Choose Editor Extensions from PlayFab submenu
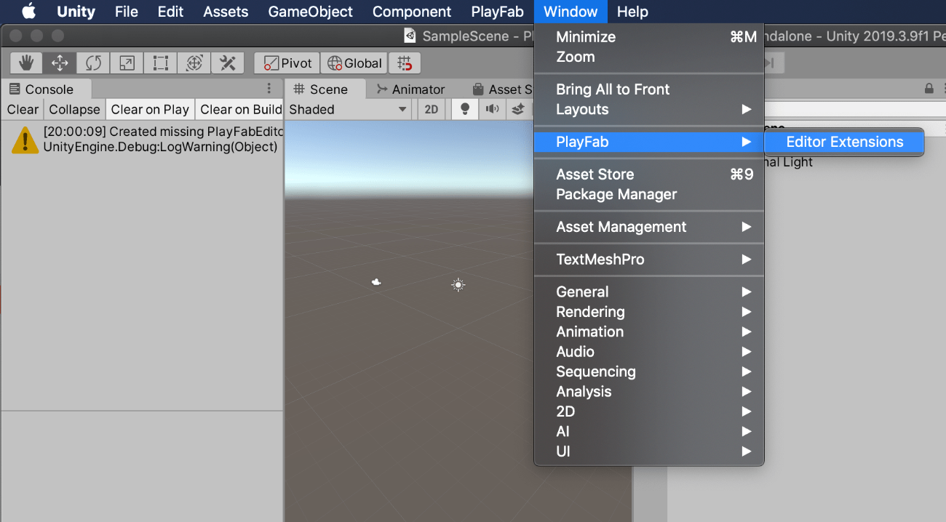 click(844, 142)
